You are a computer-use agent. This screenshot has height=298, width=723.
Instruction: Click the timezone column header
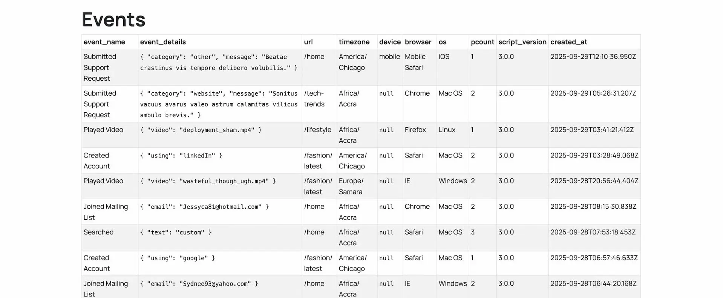click(x=354, y=42)
